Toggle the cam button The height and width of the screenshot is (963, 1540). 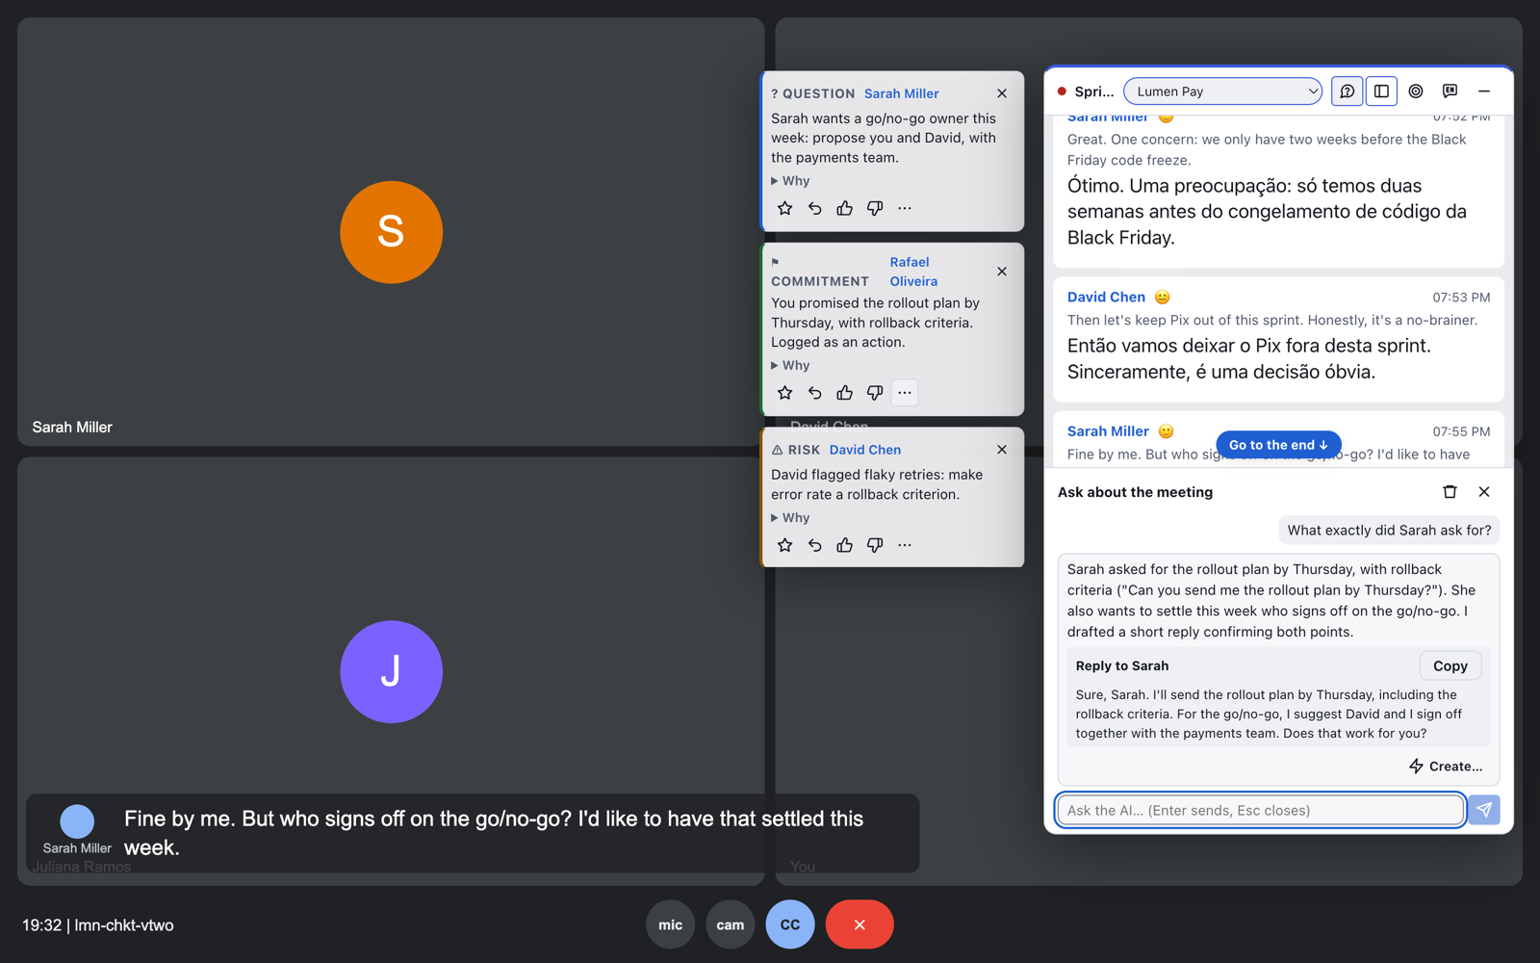click(x=731, y=924)
